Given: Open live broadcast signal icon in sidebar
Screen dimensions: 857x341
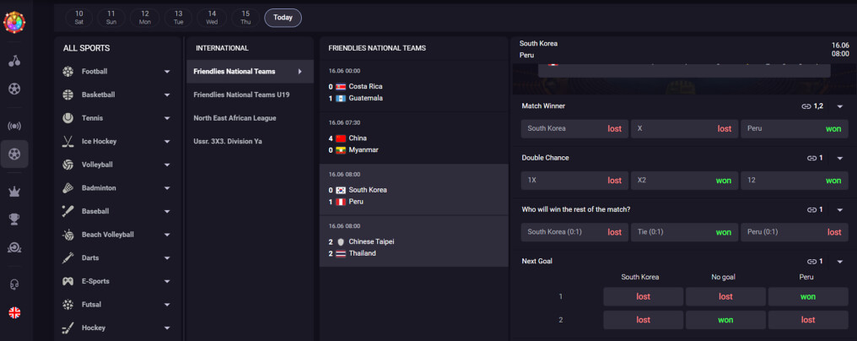Looking at the screenshot, I should pyautogui.click(x=14, y=127).
